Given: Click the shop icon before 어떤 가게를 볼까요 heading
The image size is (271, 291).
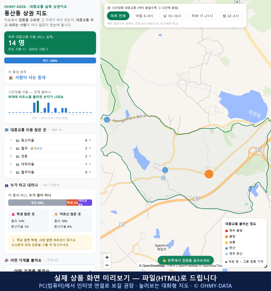Looking at the screenshot, I should [x=7, y=260].
